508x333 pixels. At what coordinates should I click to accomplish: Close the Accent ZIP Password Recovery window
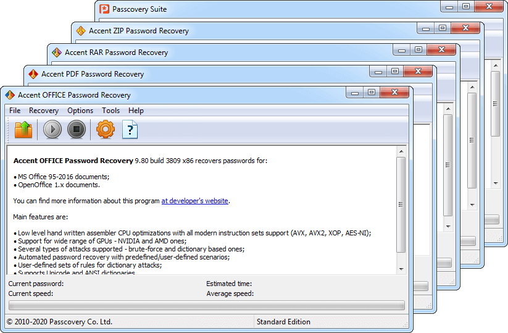click(x=465, y=28)
